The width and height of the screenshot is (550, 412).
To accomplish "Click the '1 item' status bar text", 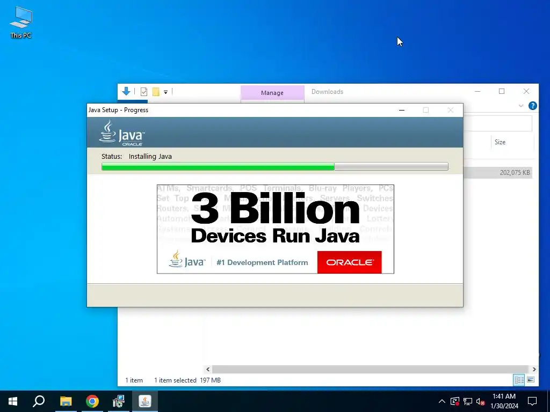I will pos(134,380).
